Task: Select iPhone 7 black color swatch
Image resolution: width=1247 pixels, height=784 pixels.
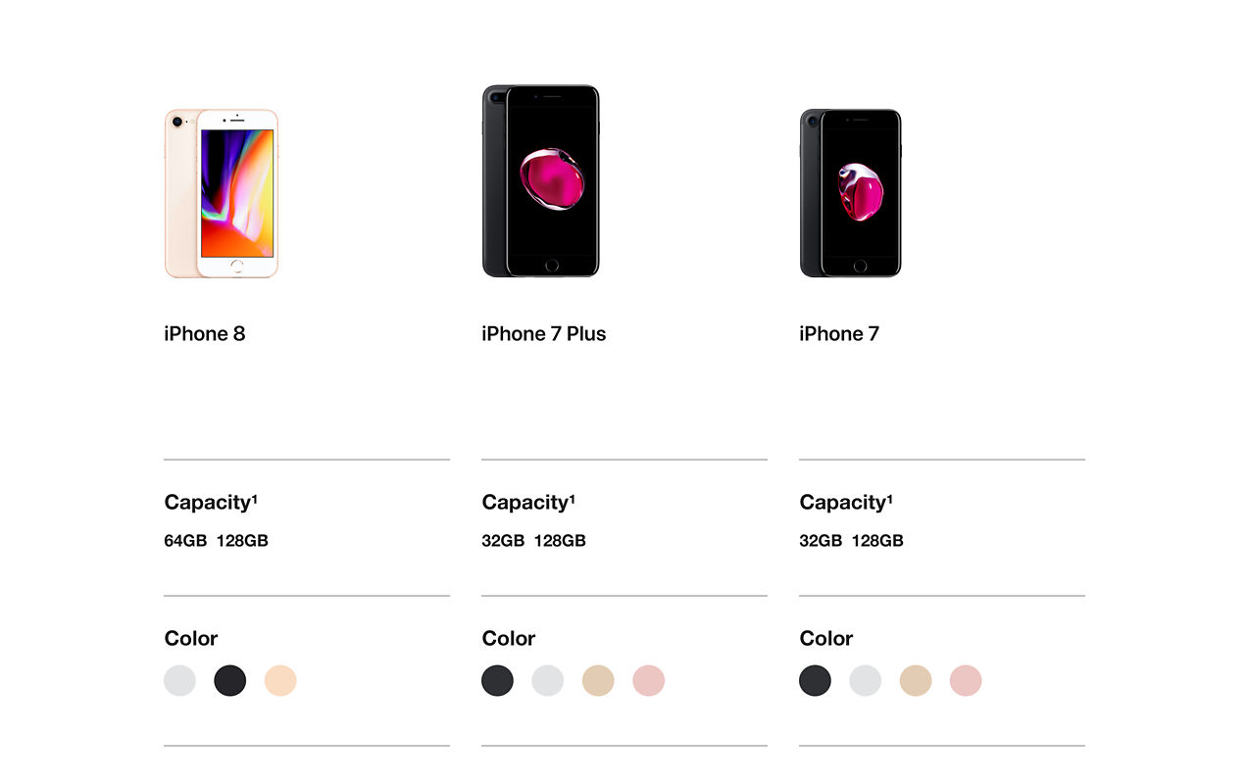Action: [815, 680]
